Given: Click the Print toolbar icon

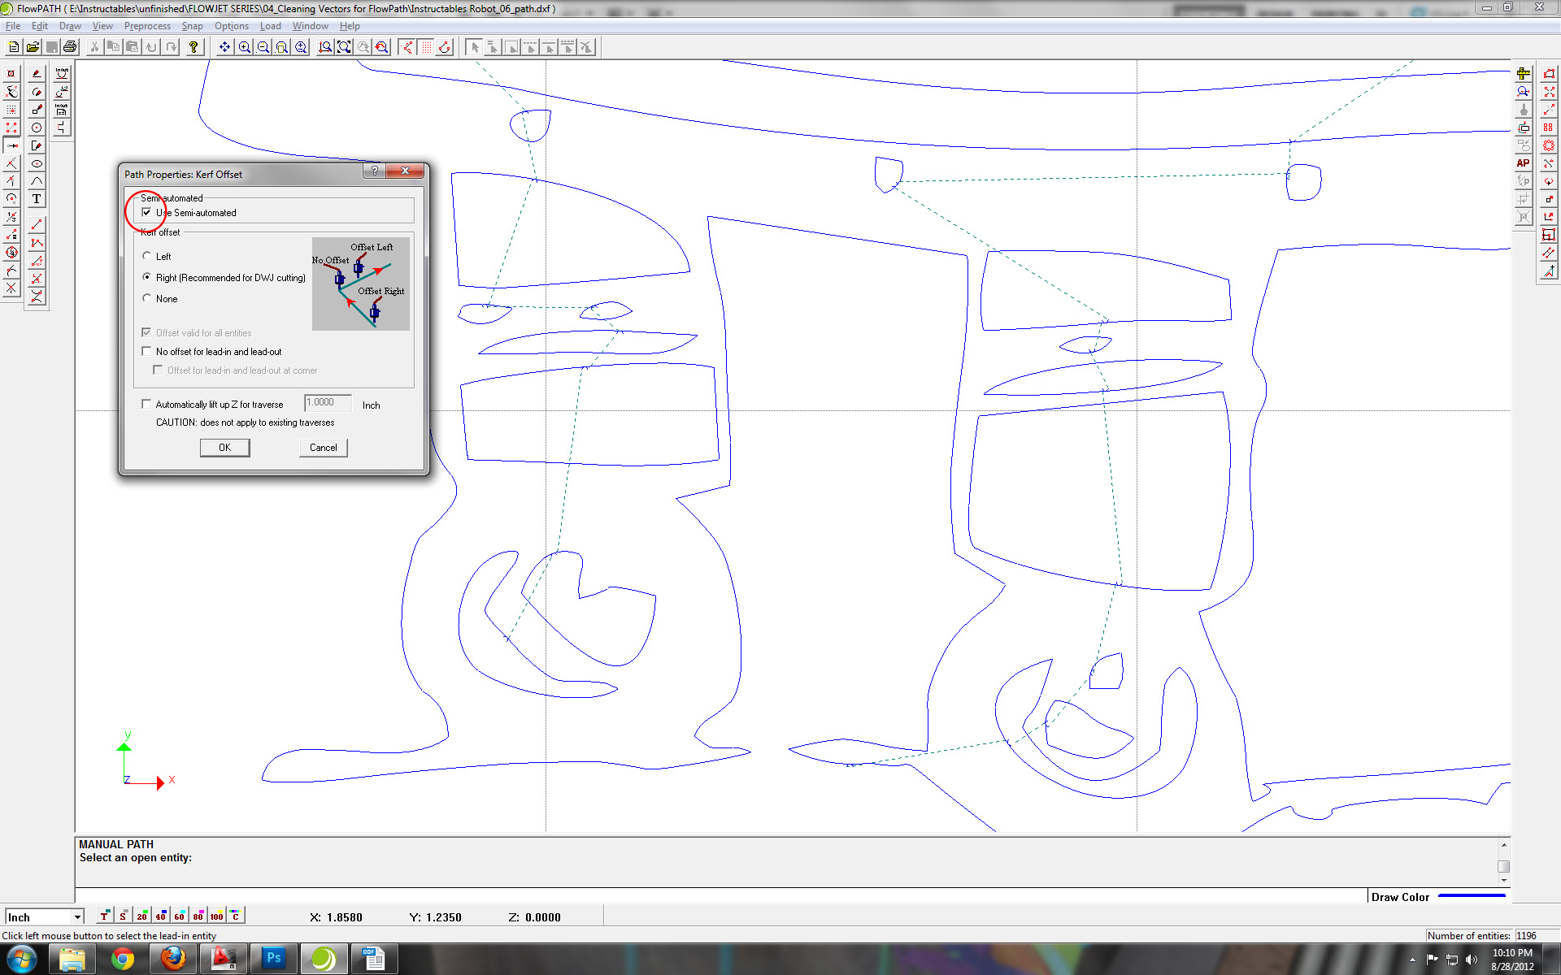Looking at the screenshot, I should pyautogui.click(x=70, y=47).
